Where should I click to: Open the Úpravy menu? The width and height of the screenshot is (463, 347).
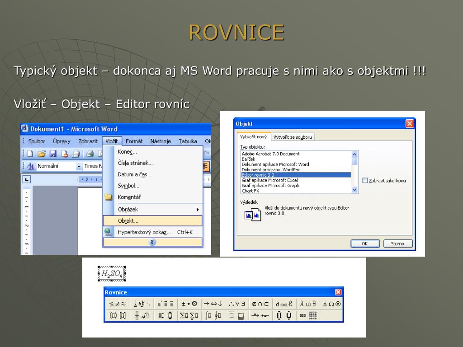[61, 141]
